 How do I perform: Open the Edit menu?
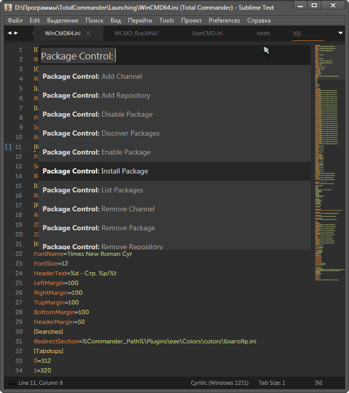(35, 20)
